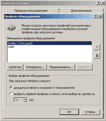Close the Профили оборудования dialog
The width and height of the screenshot is (106, 121).
tap(100, 16)
